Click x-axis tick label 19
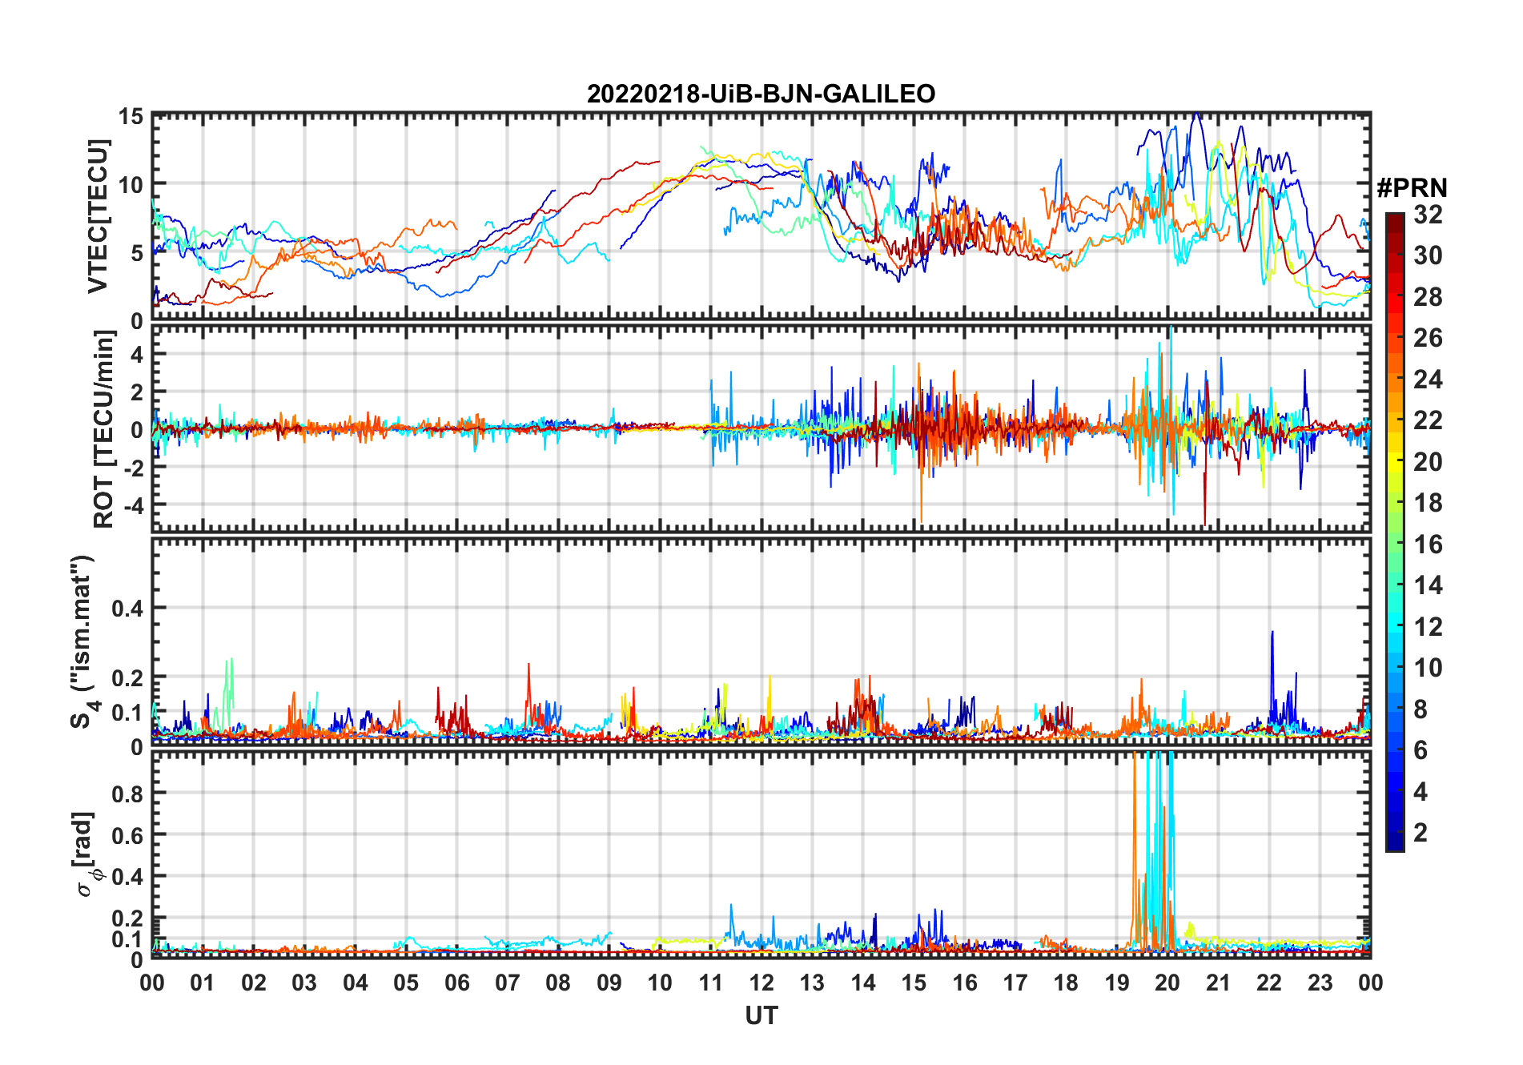 [x=1116, y=982]
